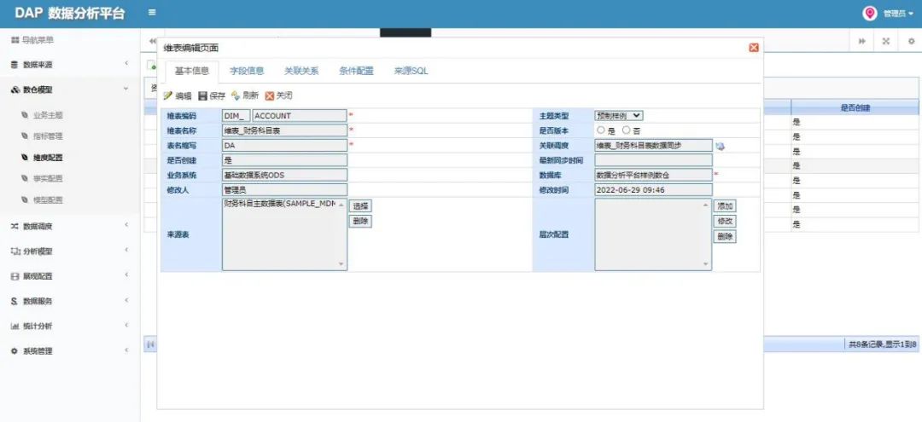Click the 层次配置 list scroll-up arrow
Screen dimensions: 922x422
[706, 205]
